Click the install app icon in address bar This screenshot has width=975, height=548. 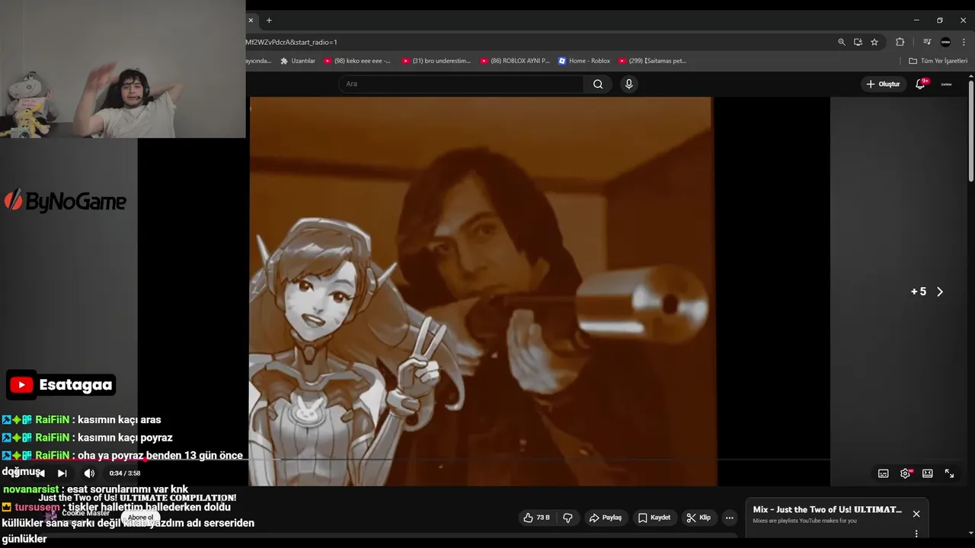pyautogui.click(x=858, y=42)
